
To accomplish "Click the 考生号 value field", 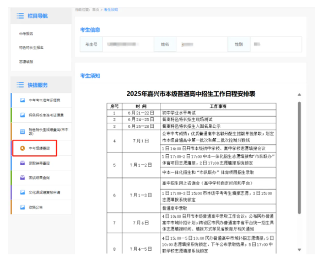I will tap(128, 44).
